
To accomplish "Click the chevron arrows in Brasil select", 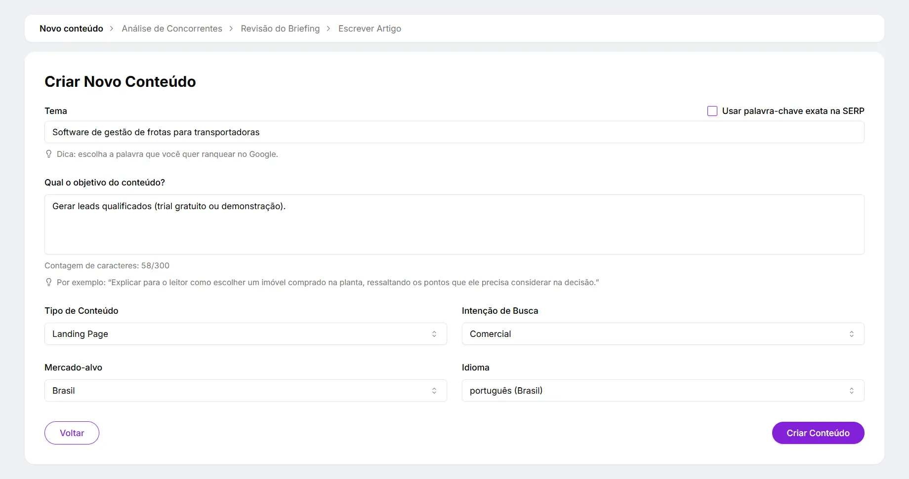I will pyautogui.click(x=434, y=391).
